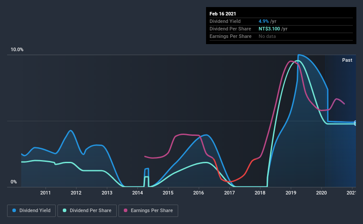Select the Feb 16 2021 data point marker

point(355,123)
